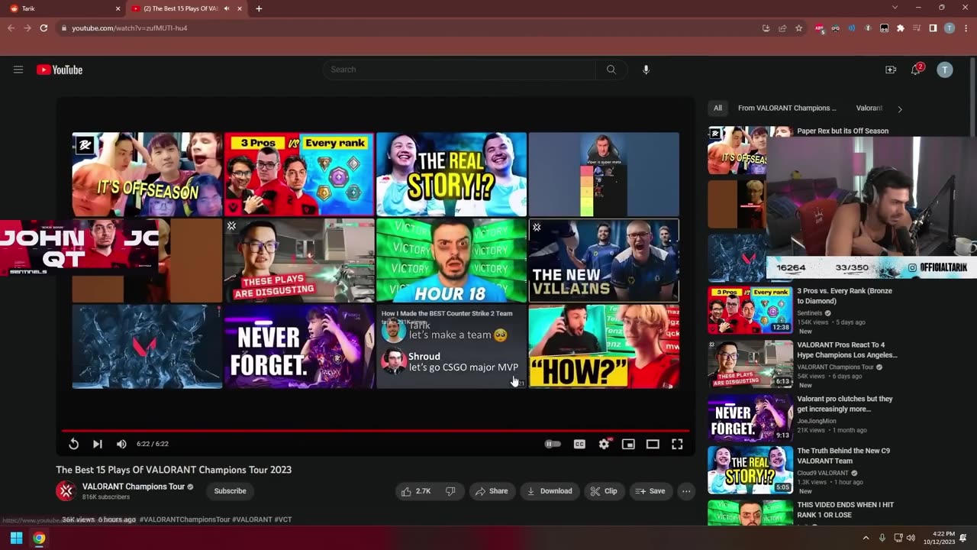Open the player settings gear
977x550 pixels.
tap(604, 444)
